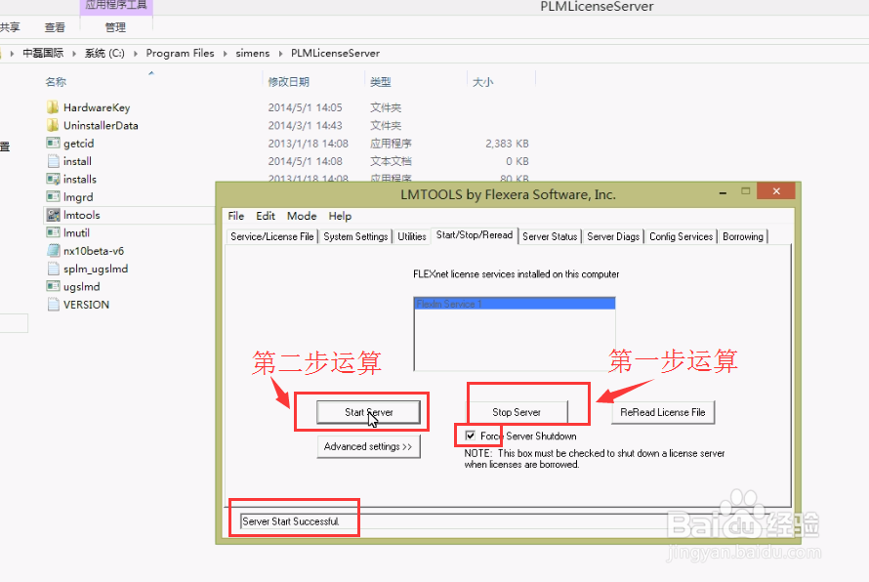Image resolution: width=869 pixels, height=582 pixels.
Task: Open Advanced settings >> button
Action: pos(368,447)
